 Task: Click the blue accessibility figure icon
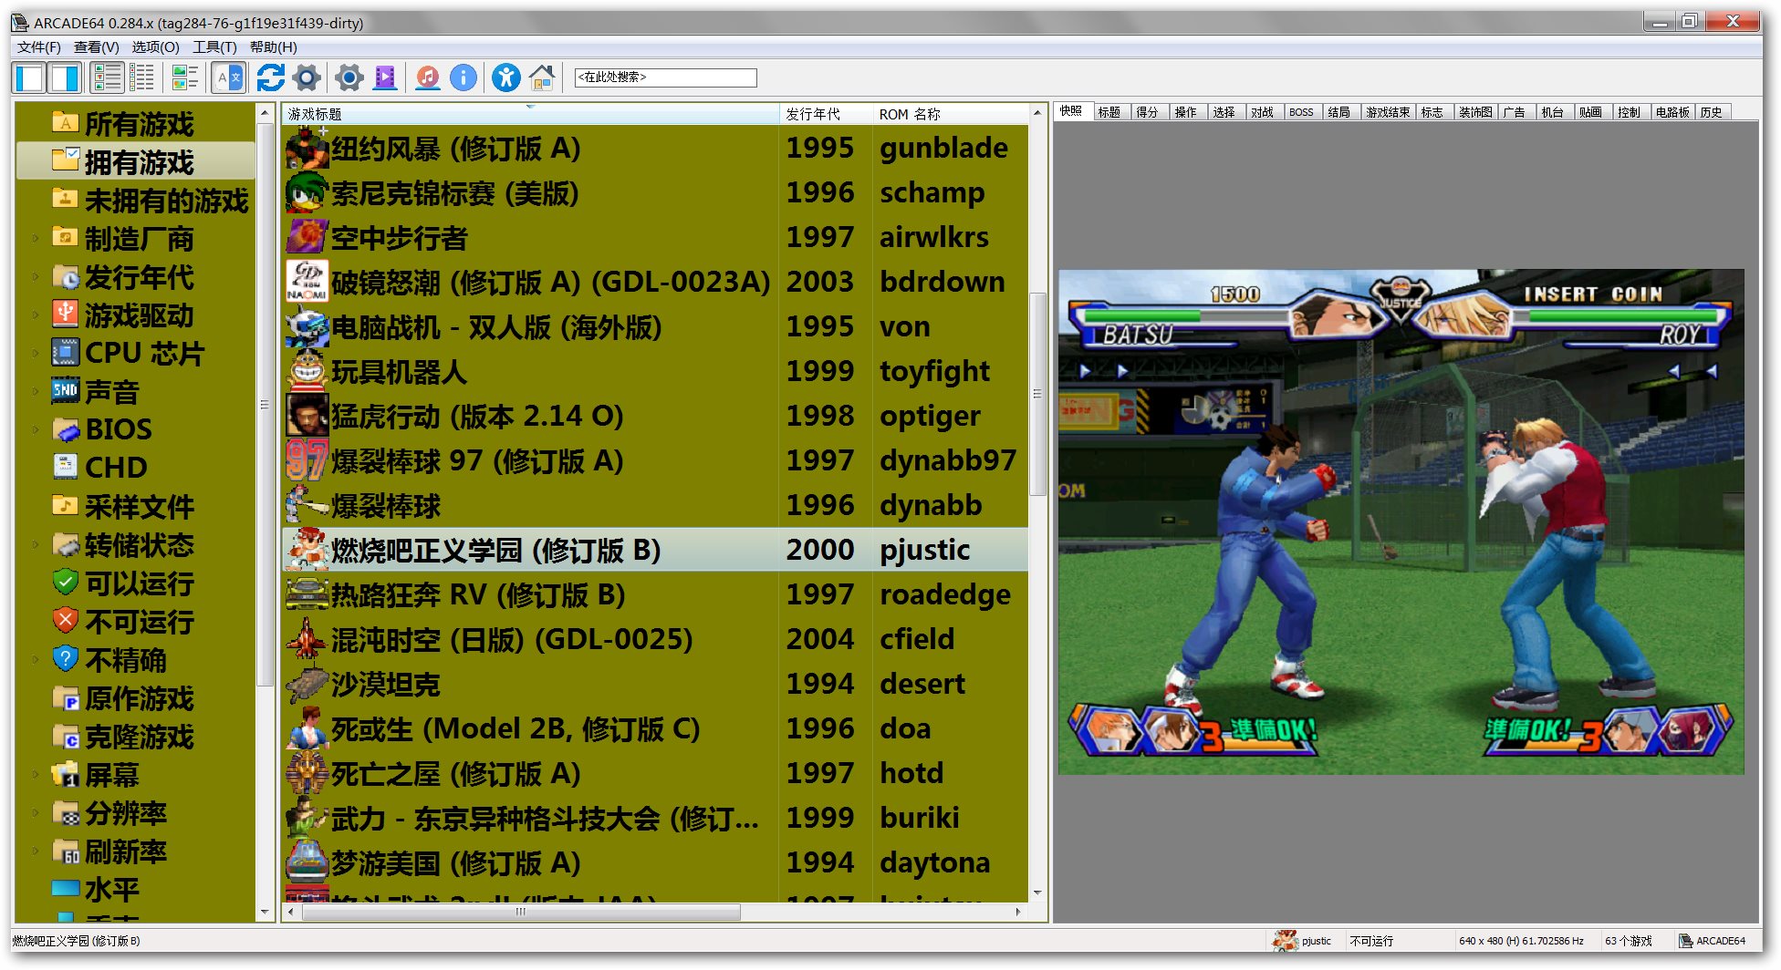[505, 78]
